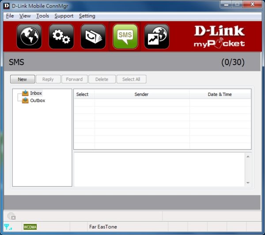Click the signal strength antenna icon
265x235 pixels.
(x=8, y=227)
